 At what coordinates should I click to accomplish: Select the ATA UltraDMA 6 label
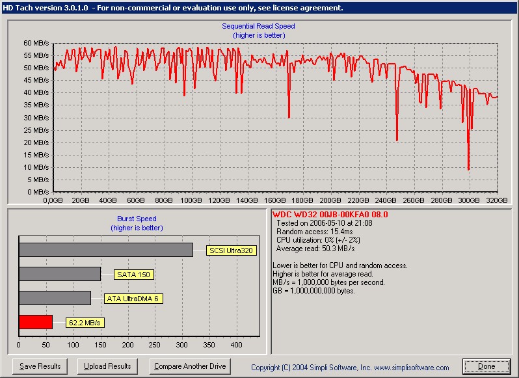pos(133,299)
